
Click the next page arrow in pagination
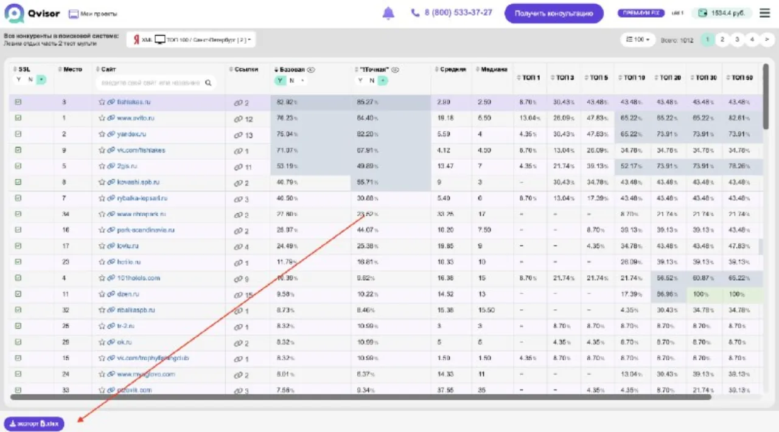(767, 39)
